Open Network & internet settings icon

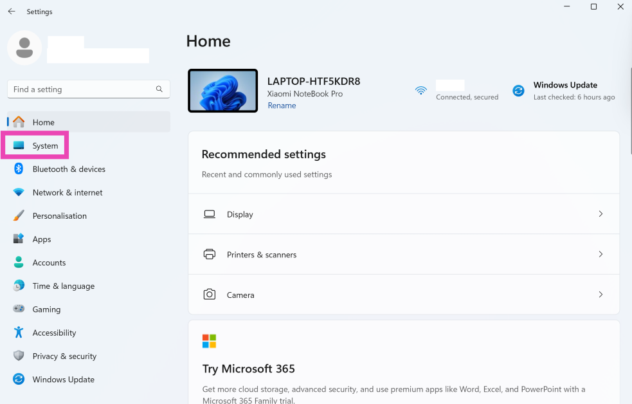tap(19, 192)
